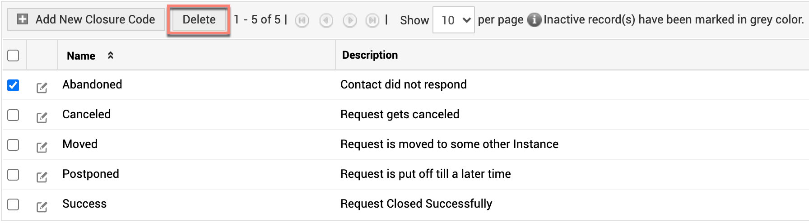
Task: Sort by Name column arrow
Action: pyautogui.click(x=111, y=56)
